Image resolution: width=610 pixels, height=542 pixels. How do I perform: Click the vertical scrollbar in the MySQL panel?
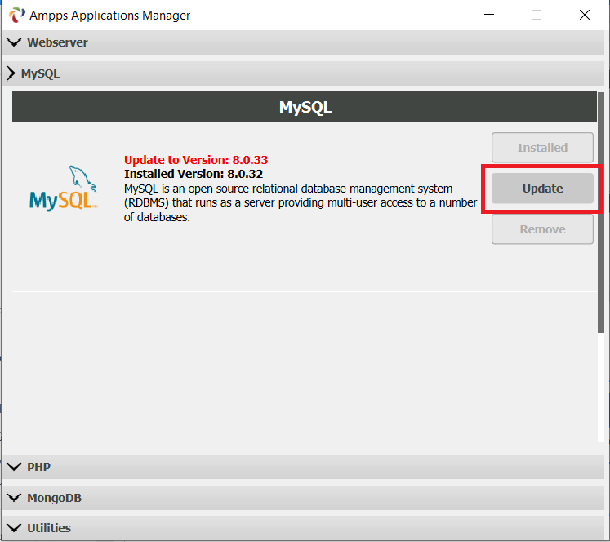601,212
